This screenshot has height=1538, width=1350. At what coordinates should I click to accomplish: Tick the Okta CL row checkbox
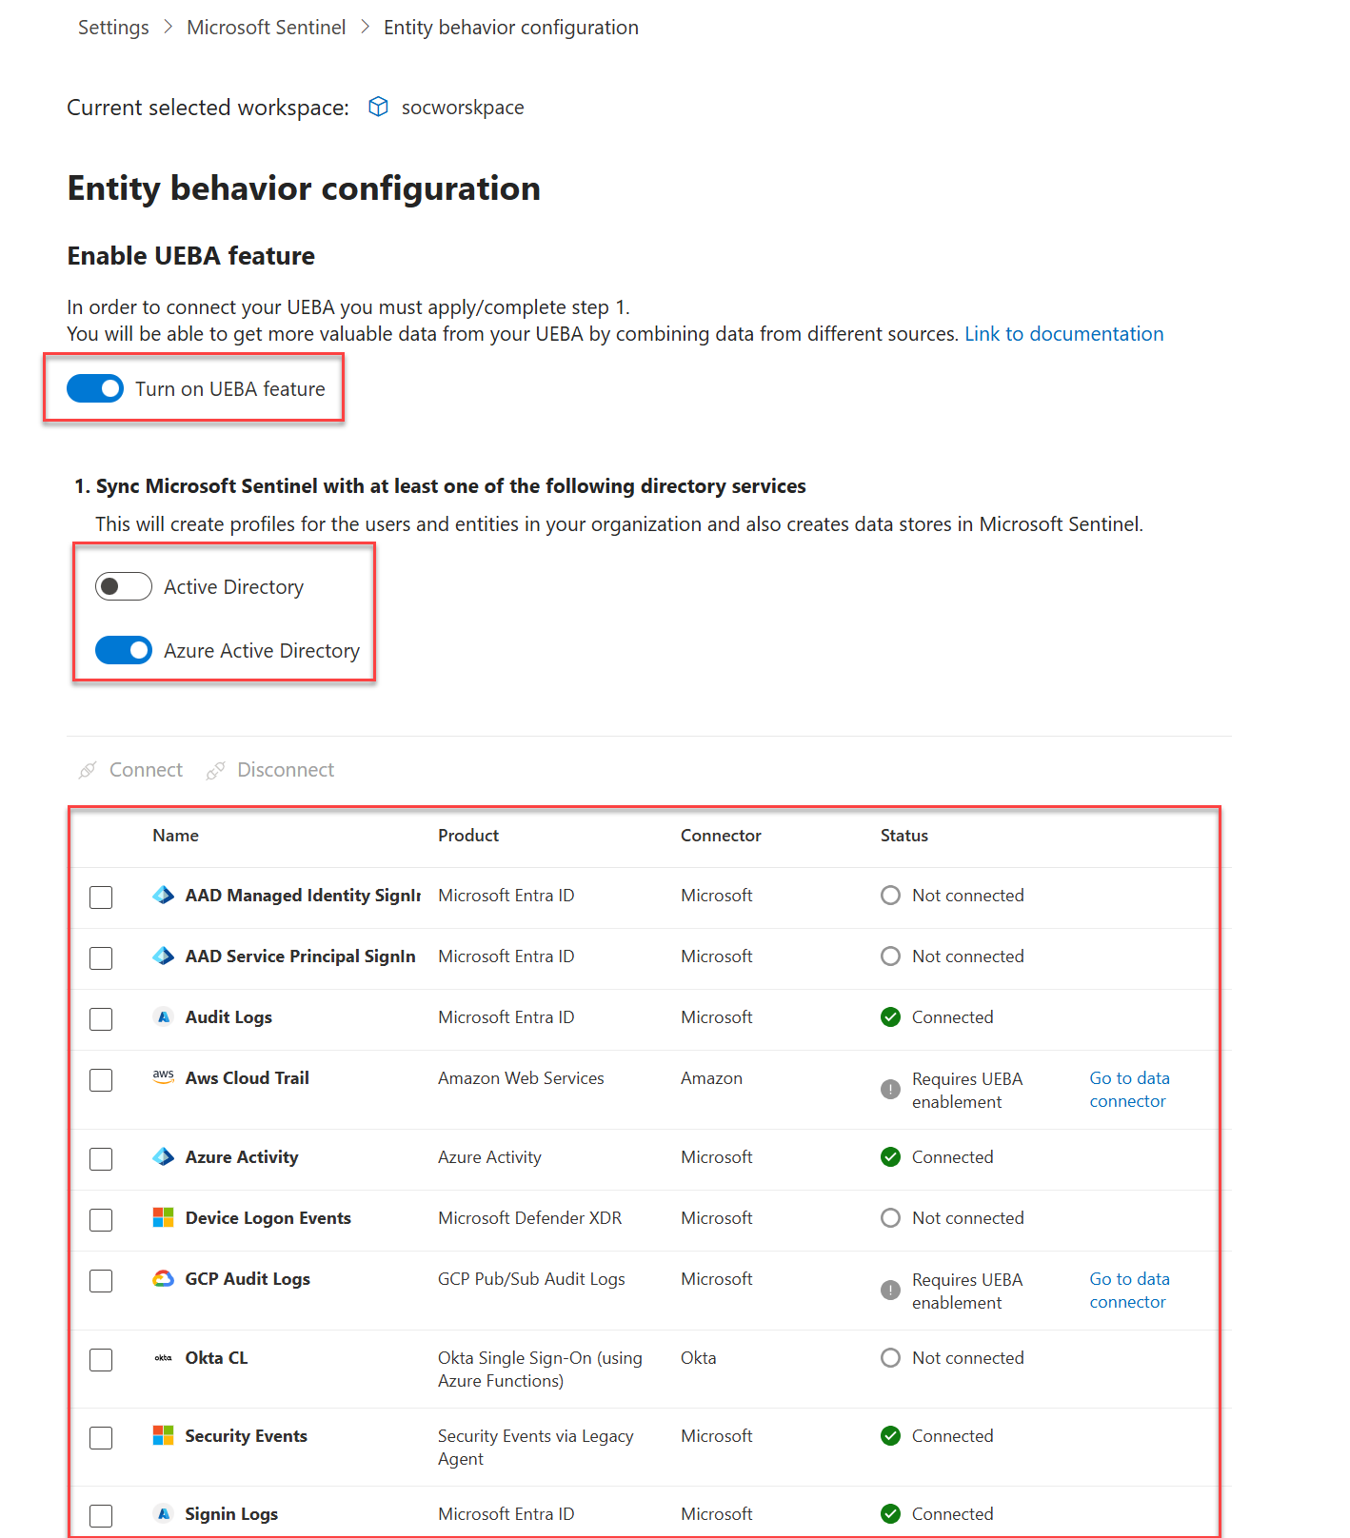[101, 1360]
